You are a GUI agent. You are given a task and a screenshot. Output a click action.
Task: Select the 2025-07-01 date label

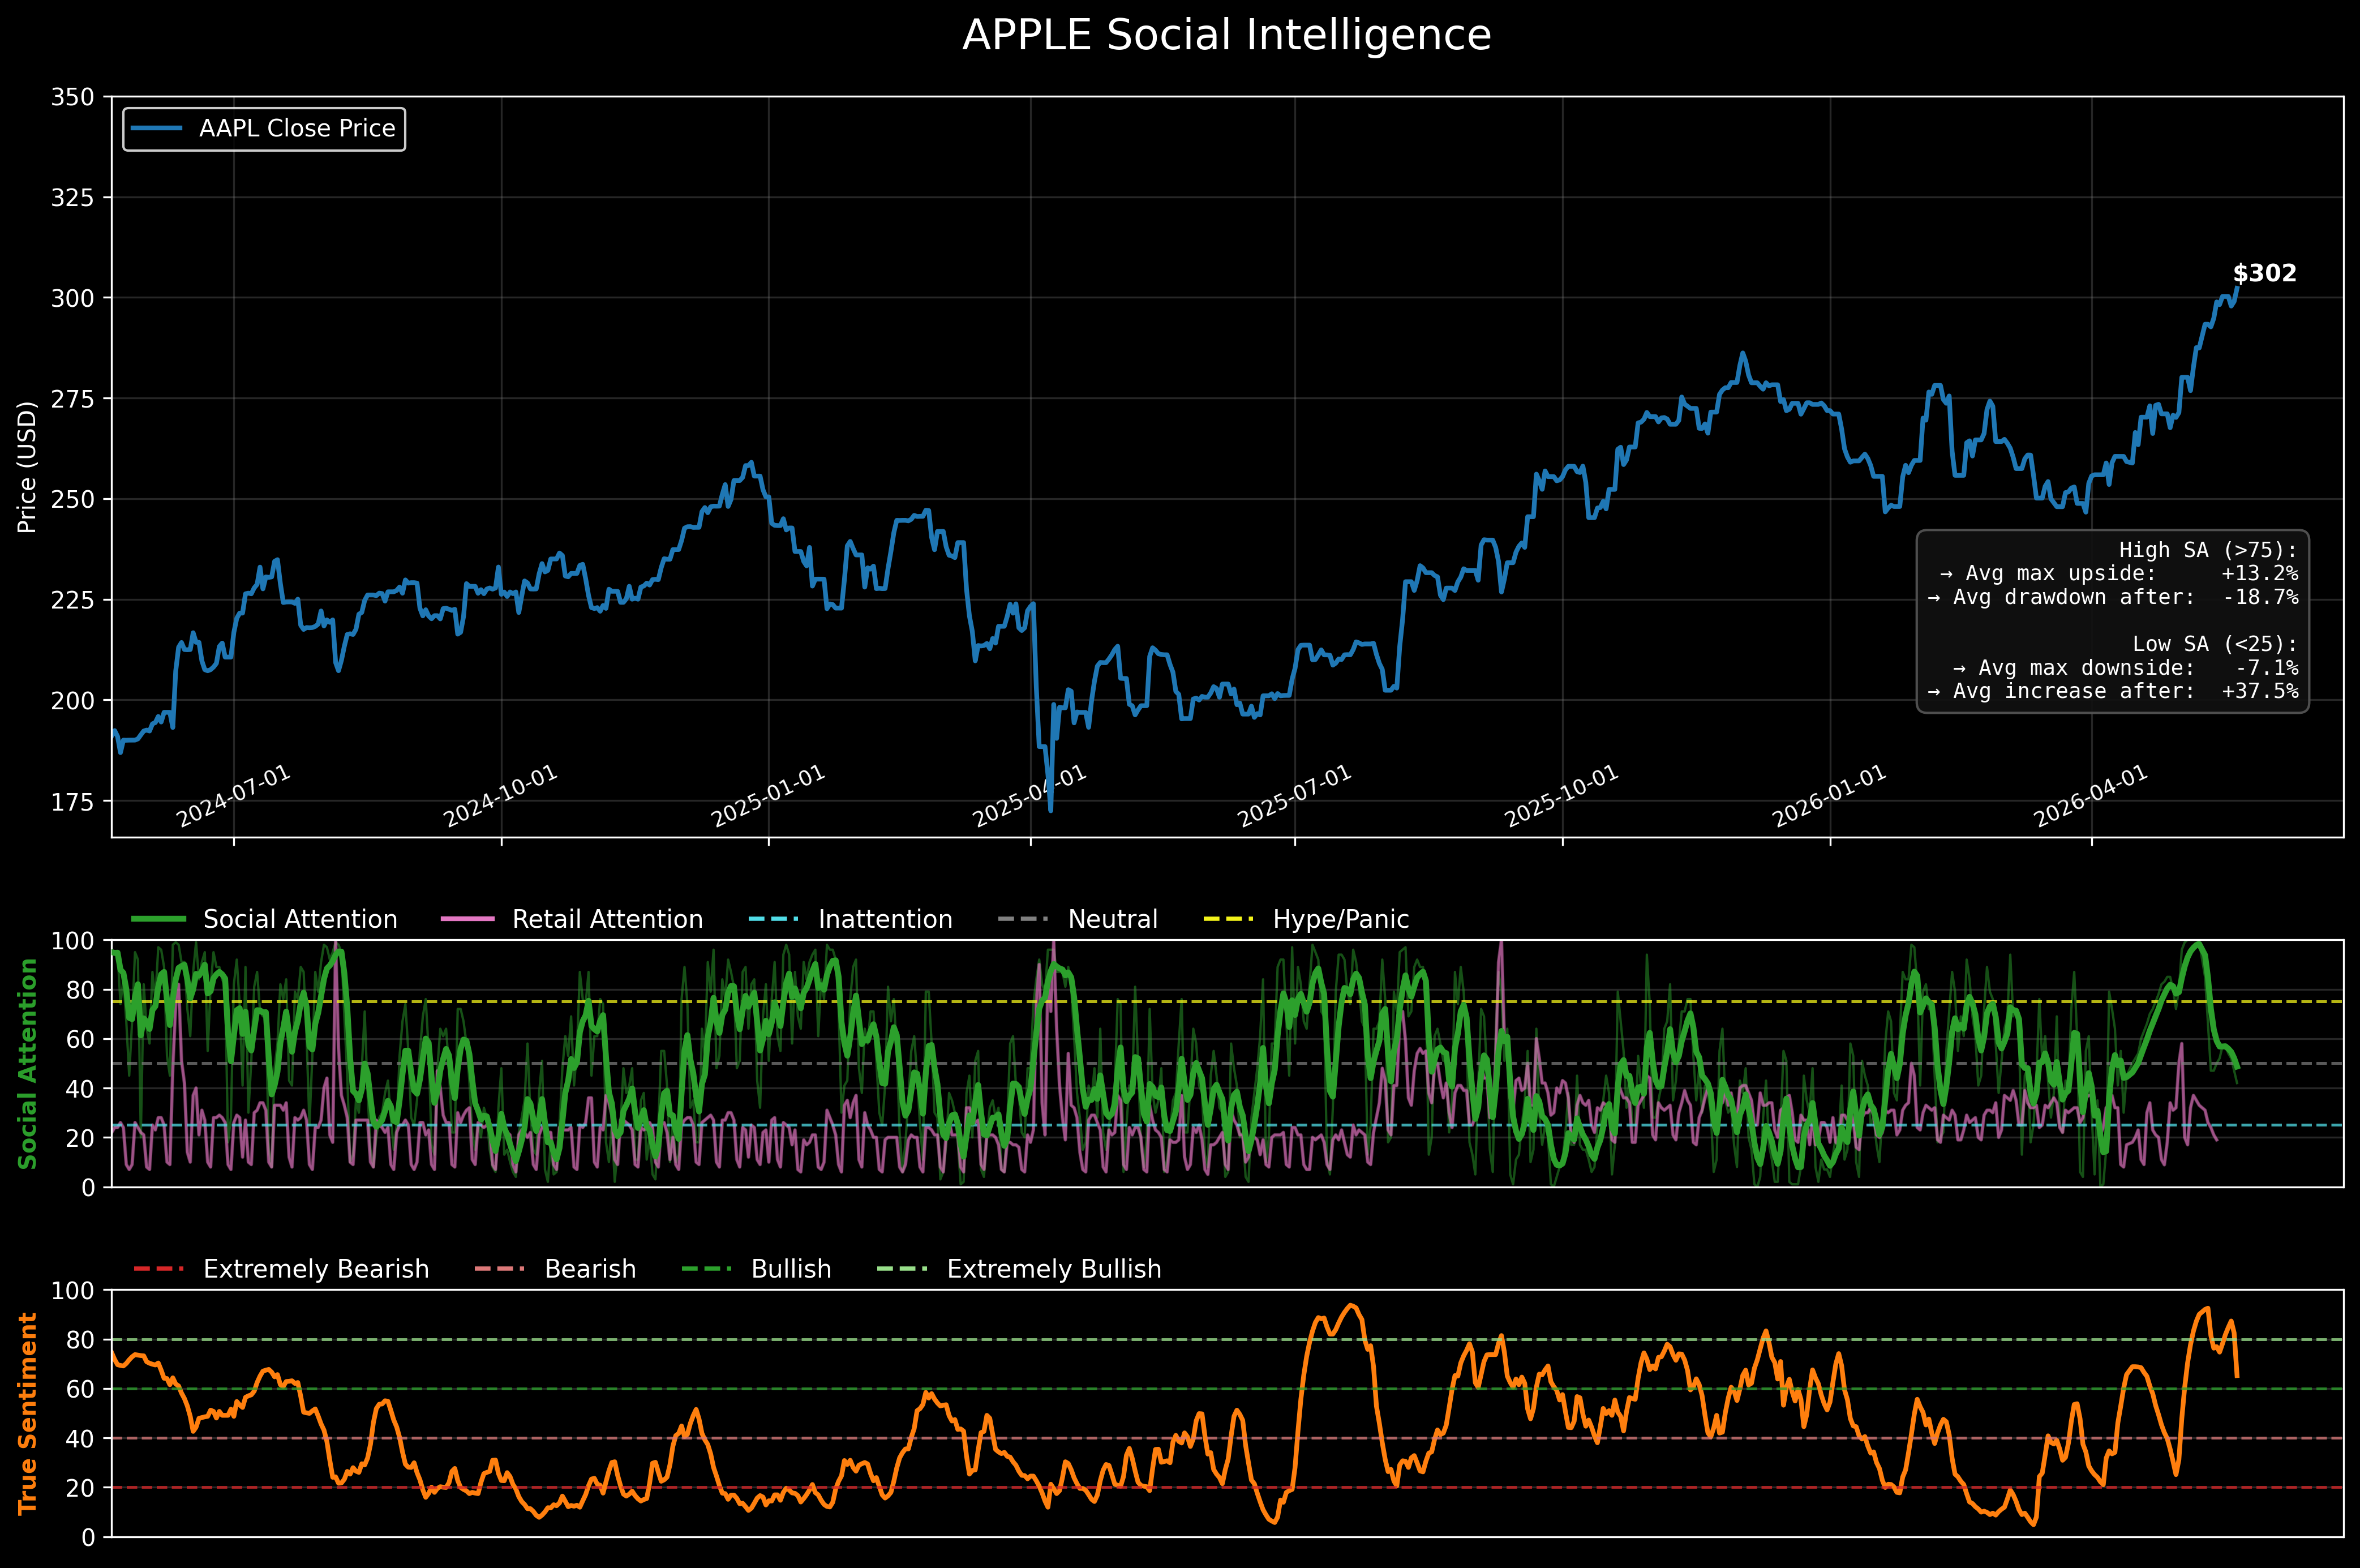[x=1294, y=797]
